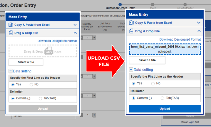Open Drag & Drop File section label in the uploaded-file panel
This screenshot has height=127, width=211.
coord(147,31)
